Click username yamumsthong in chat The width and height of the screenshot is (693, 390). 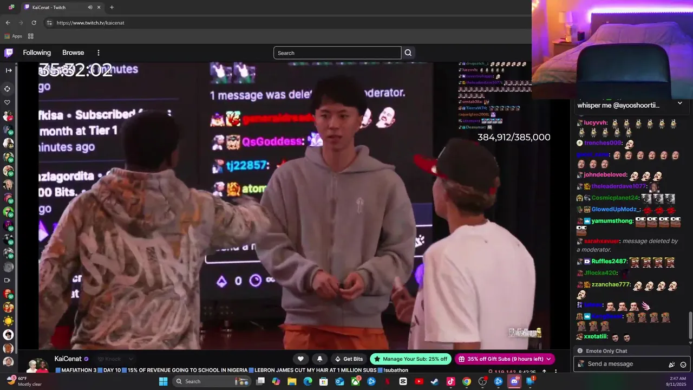pyautogui.click(x=612, y=221)
